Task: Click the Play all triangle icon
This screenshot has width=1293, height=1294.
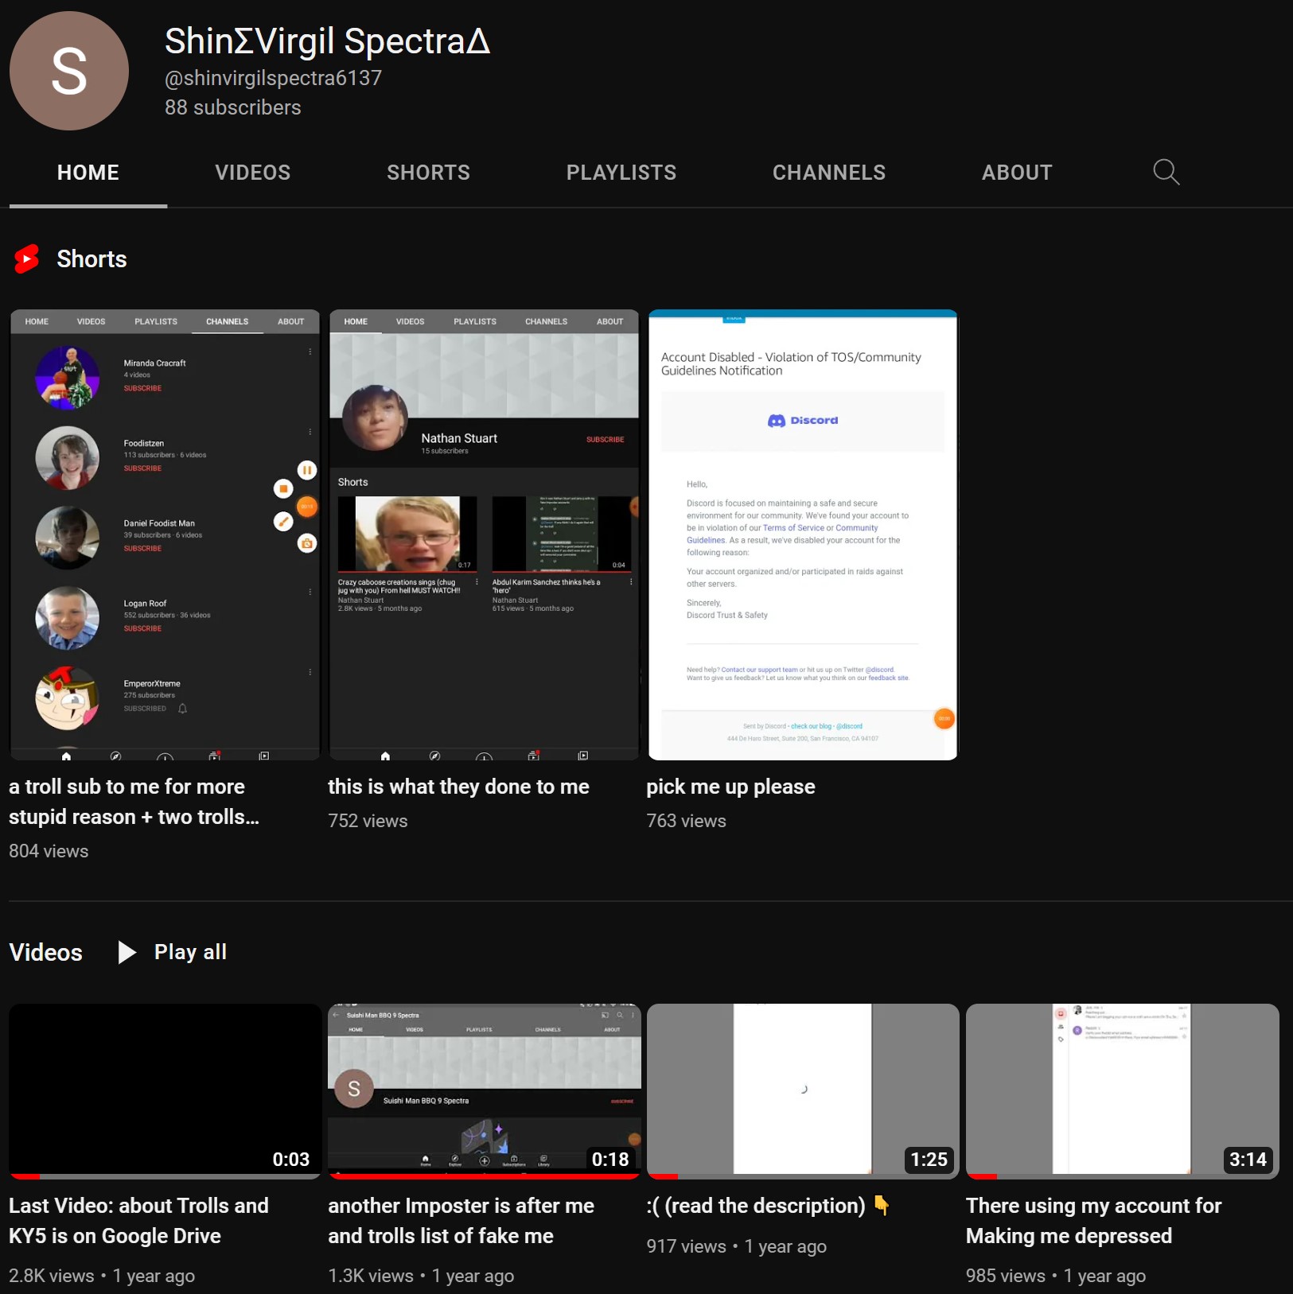Action: (x=127, y=952)
